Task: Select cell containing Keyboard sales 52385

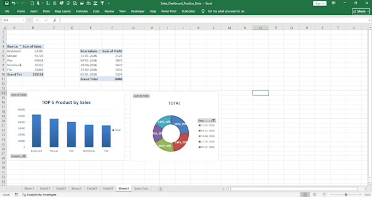Action: (x=33, y=51)
